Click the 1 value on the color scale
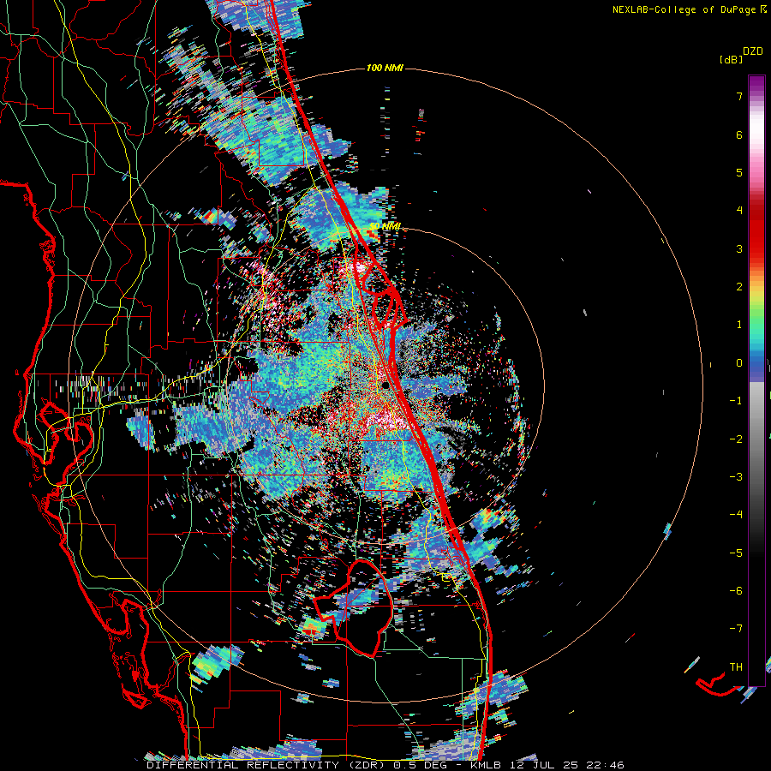Image resolution: width=771 pixels, height=771 pixels. (739, 325)
